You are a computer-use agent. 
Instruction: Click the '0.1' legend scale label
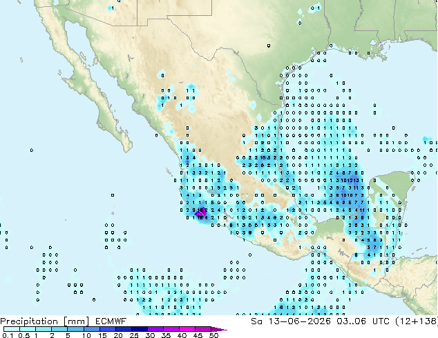pyautogui.click(x=8, y=335)
